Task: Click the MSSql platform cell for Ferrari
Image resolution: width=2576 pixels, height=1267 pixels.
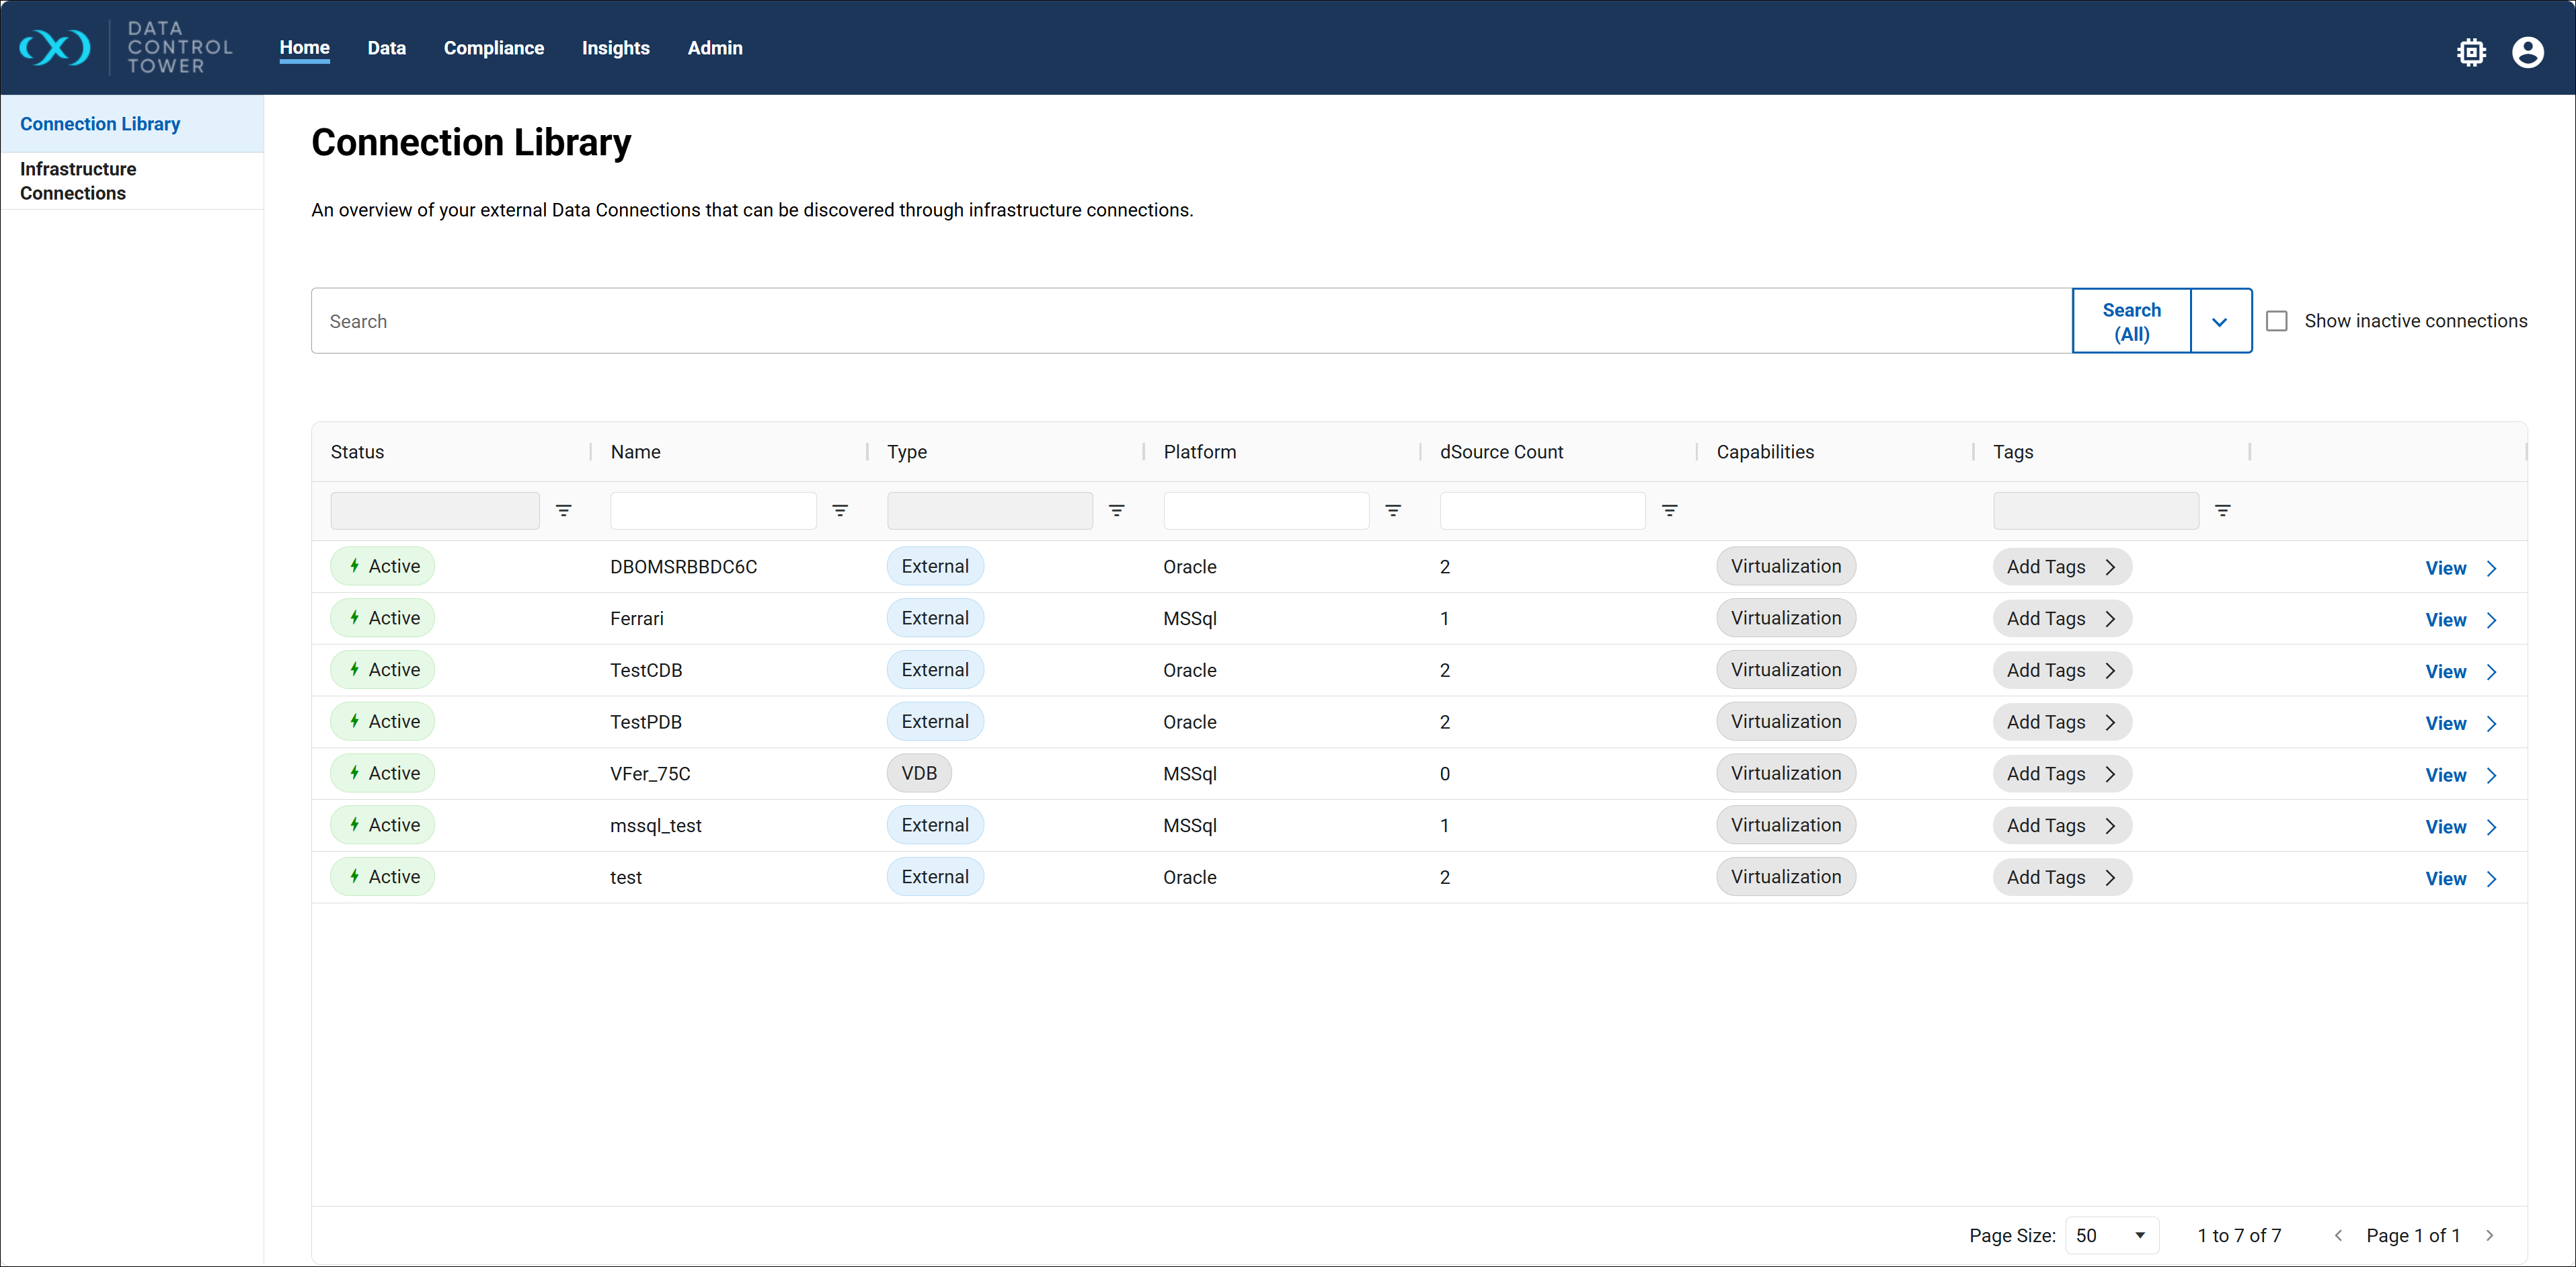Action: (x=1190, y=619)
